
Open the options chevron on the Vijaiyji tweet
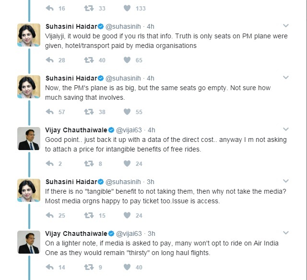286,26
